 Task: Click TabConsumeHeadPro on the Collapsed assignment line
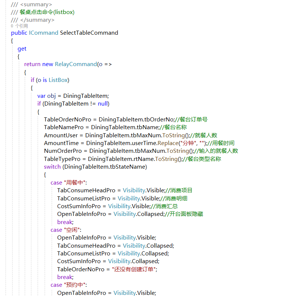[86, 246]
